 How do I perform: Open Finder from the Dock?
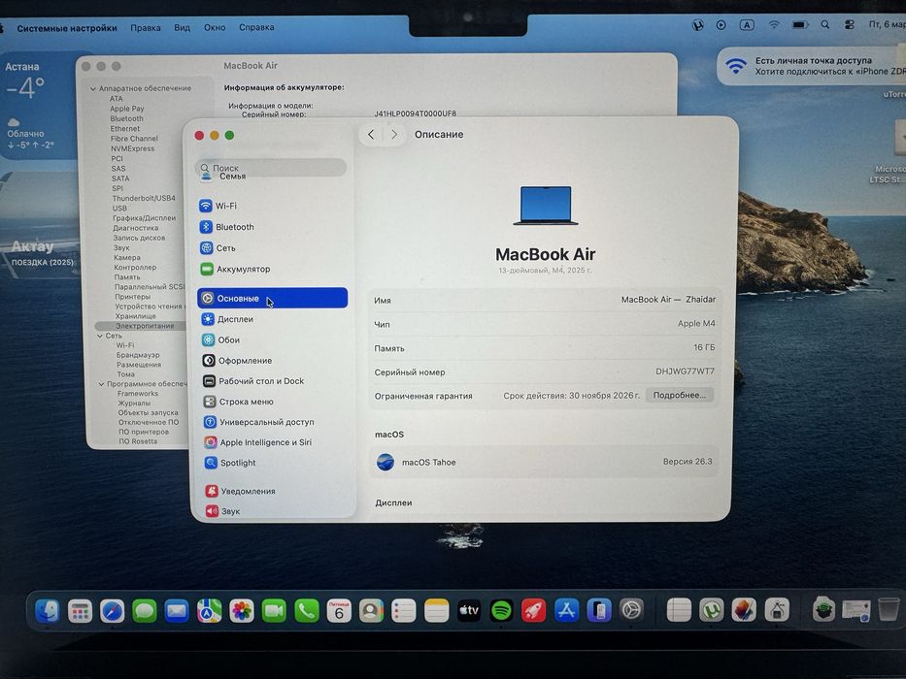click(x=48, y=610)
